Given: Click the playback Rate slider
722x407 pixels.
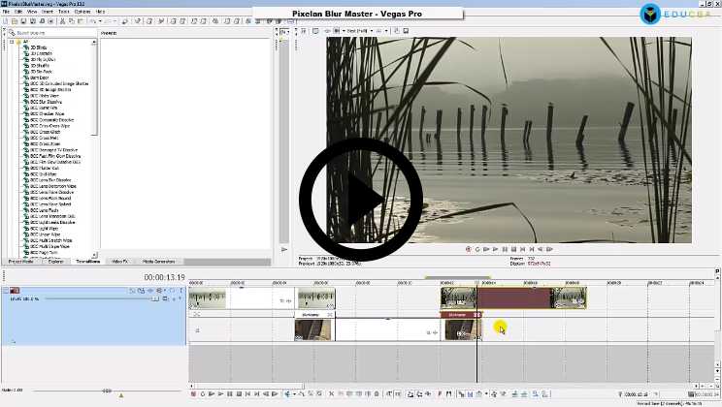Looking at the screenshot, I should (x=107, y=391).
